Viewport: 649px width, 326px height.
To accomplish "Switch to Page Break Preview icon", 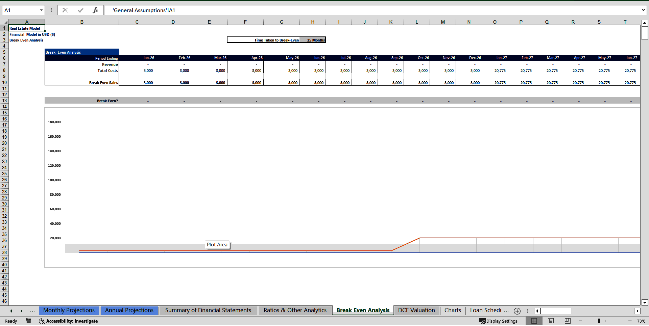I will 568,321.
